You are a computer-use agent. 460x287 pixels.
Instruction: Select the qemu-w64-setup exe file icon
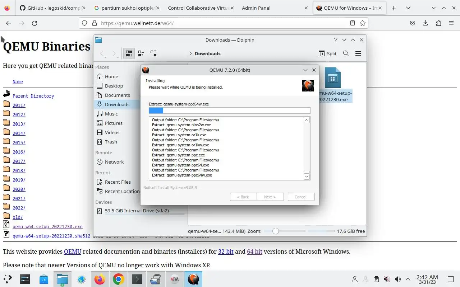[x=333, y=77]
